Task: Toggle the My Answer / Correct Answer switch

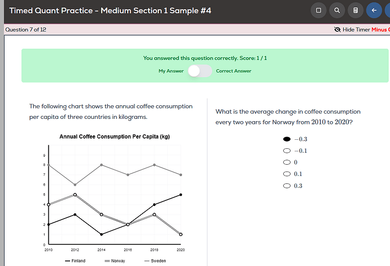Action: pos(200,71)
